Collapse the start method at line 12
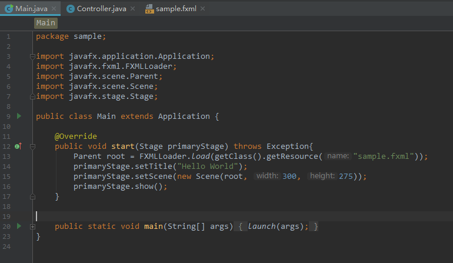Image resolution: width=453 pixels, height=263 pixels. click(x=32, y=147)
